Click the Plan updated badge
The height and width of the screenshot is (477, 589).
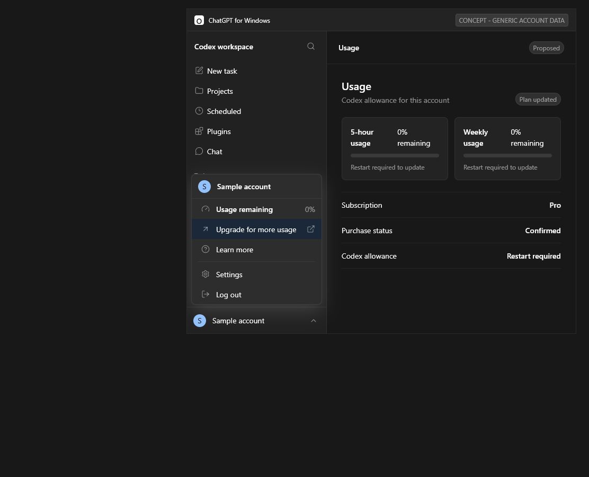(538, 99)
